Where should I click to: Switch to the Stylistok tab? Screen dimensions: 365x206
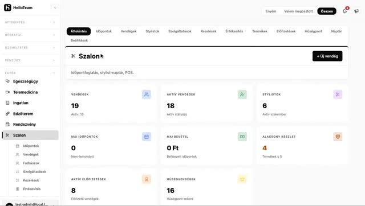point(152,31)
